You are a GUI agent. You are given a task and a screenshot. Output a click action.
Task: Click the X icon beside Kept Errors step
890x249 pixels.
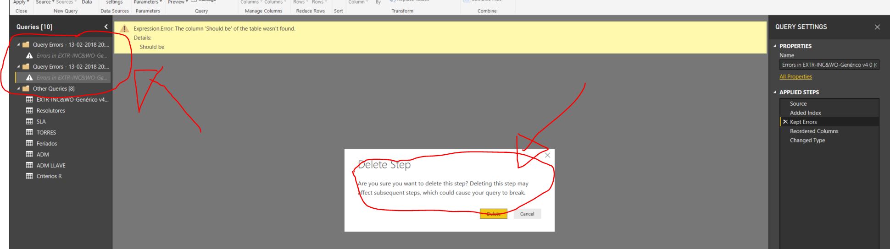coord(785,122)
